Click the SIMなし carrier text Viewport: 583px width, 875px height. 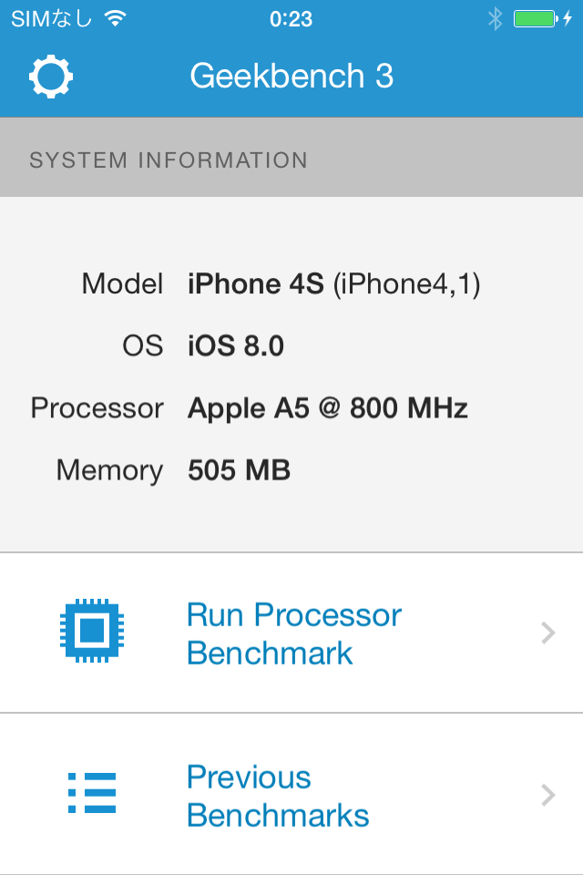(x=51, y=19)
